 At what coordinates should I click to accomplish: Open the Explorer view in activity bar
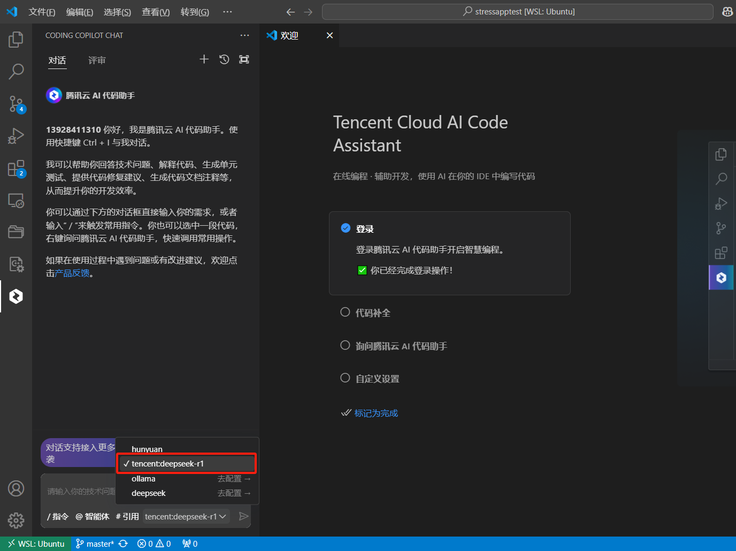point(16,40)
